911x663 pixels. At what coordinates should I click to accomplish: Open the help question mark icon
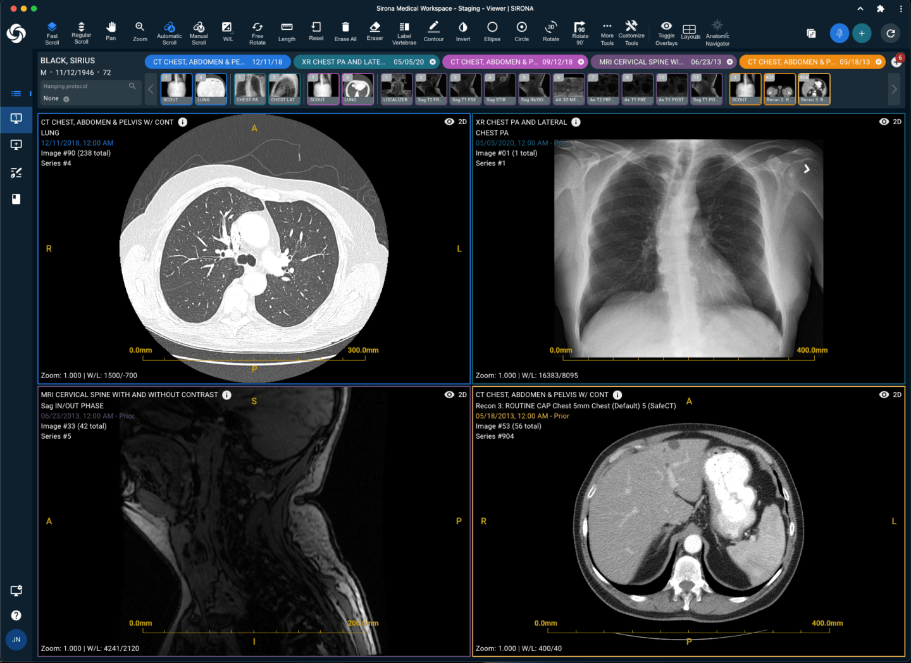pyautogui.click(x=16, y=616)
